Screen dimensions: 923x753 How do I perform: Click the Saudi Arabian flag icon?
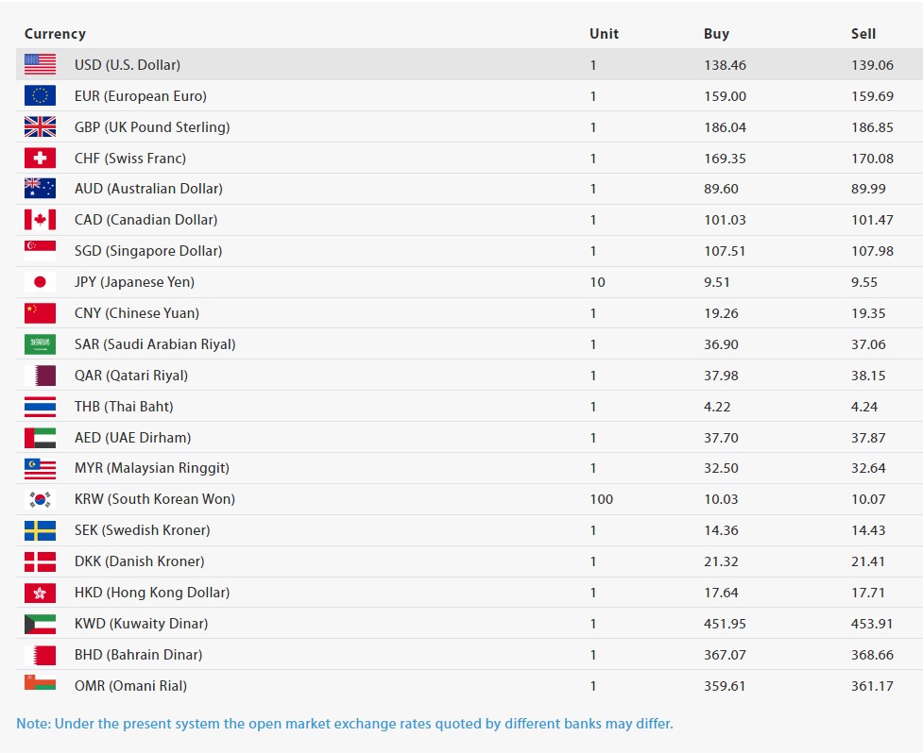40,344
